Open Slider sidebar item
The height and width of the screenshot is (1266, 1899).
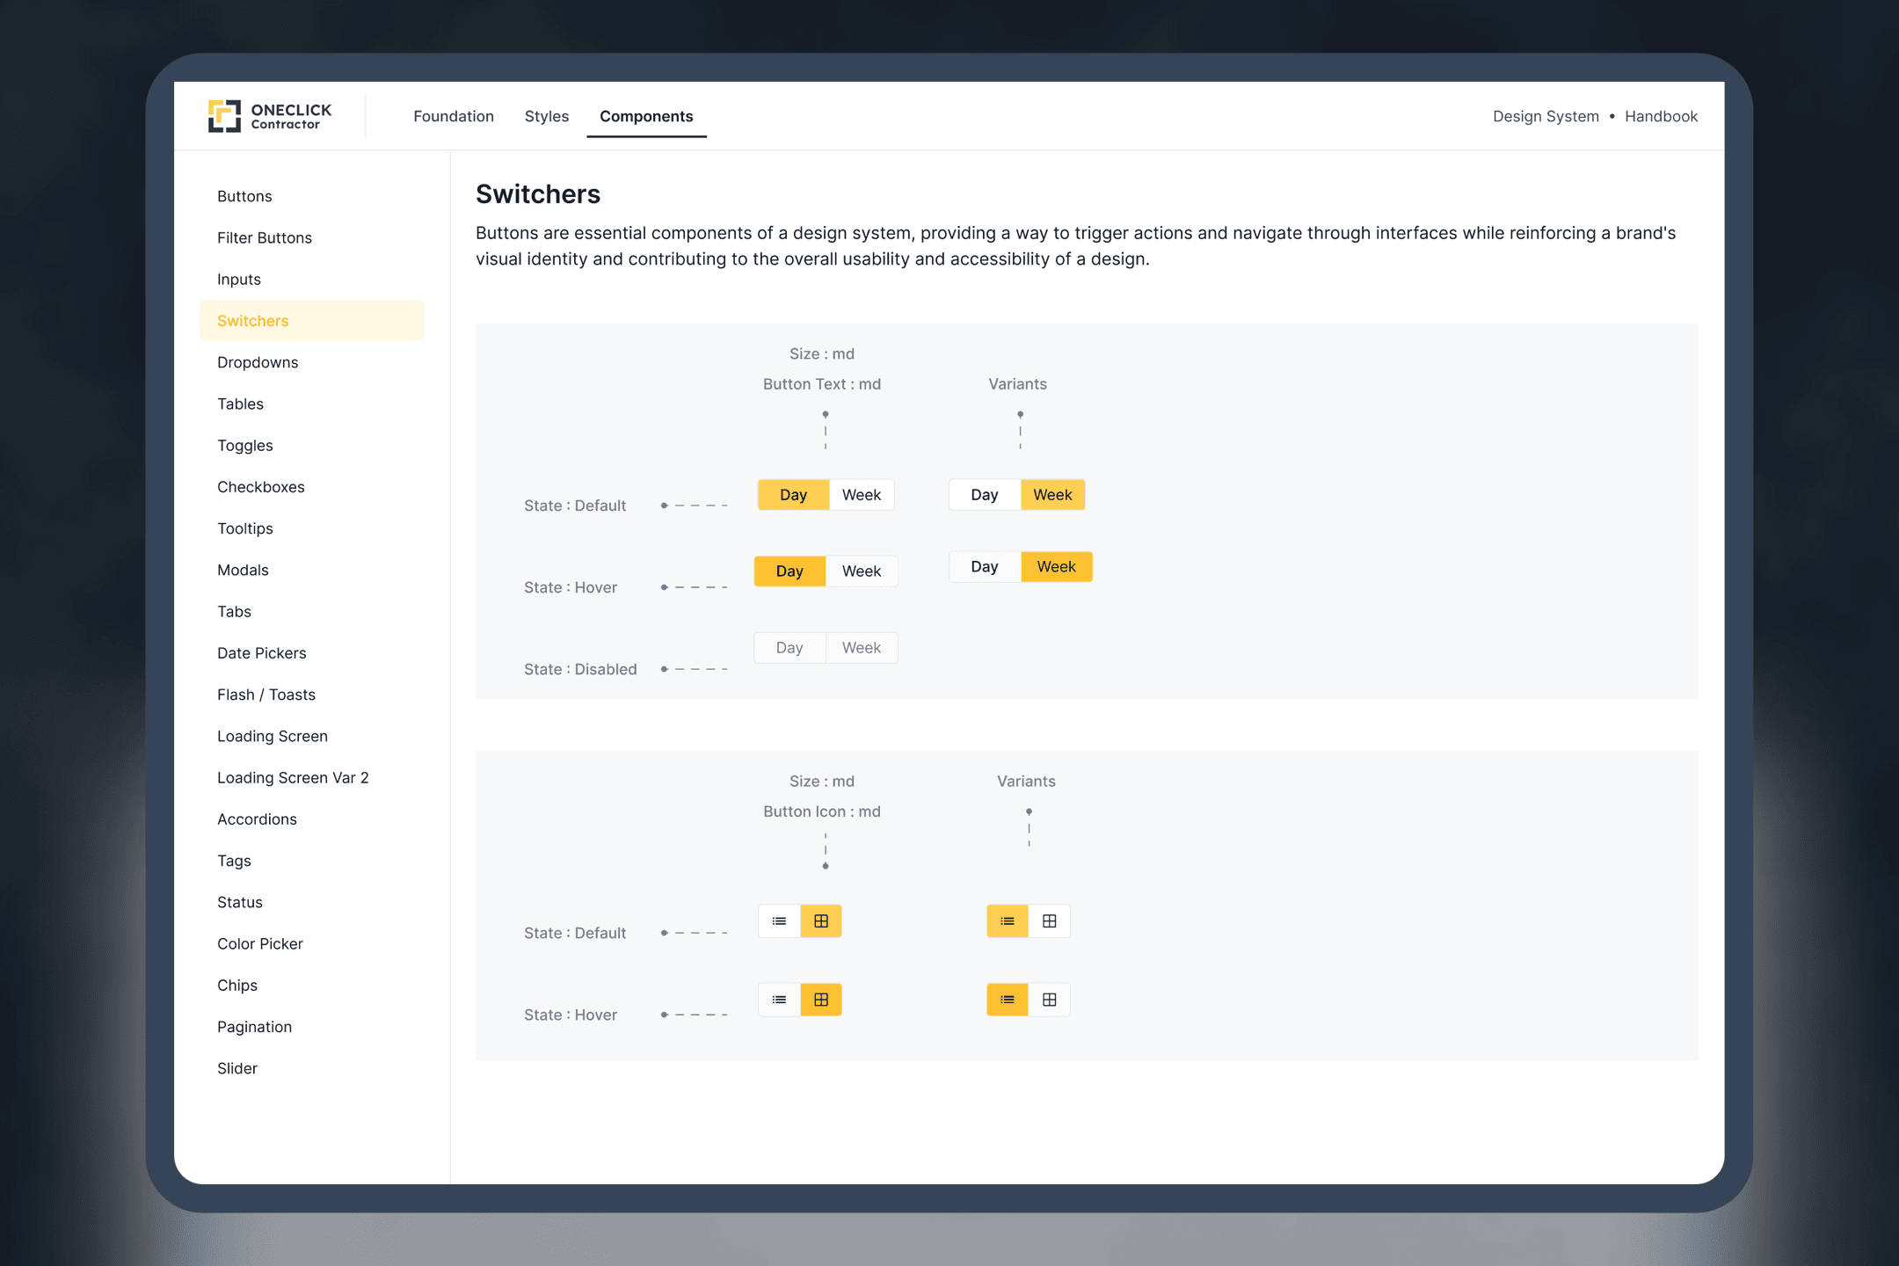coord(237,1068)
